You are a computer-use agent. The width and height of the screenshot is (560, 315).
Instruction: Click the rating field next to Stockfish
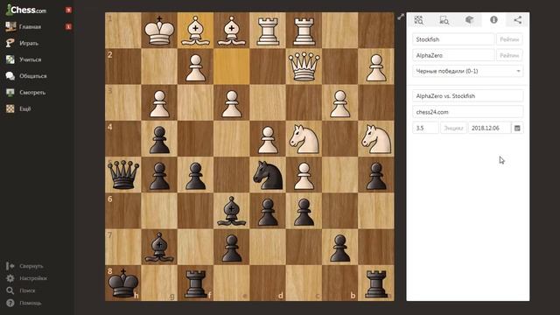point(509,39)
